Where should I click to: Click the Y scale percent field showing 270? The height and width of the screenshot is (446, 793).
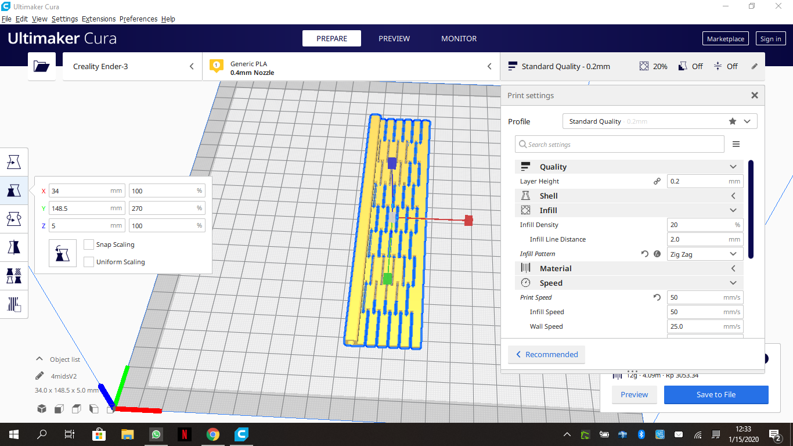click(x=167, y=208)
